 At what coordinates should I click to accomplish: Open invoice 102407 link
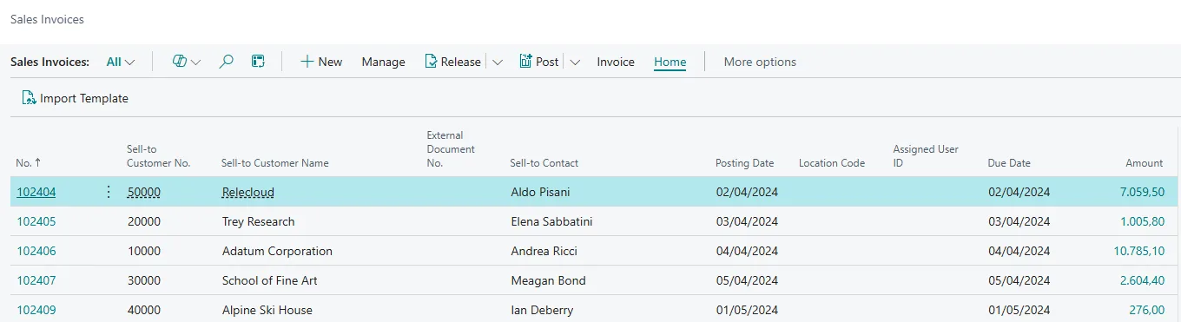(36, 280)
